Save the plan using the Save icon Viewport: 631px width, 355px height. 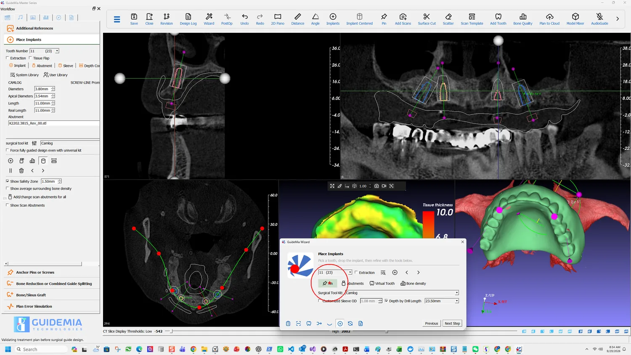[134, 19]
